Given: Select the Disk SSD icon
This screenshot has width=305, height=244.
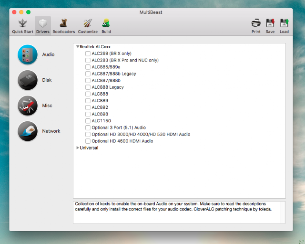Looking at the screenshot, I should click(x=28, y=80).
